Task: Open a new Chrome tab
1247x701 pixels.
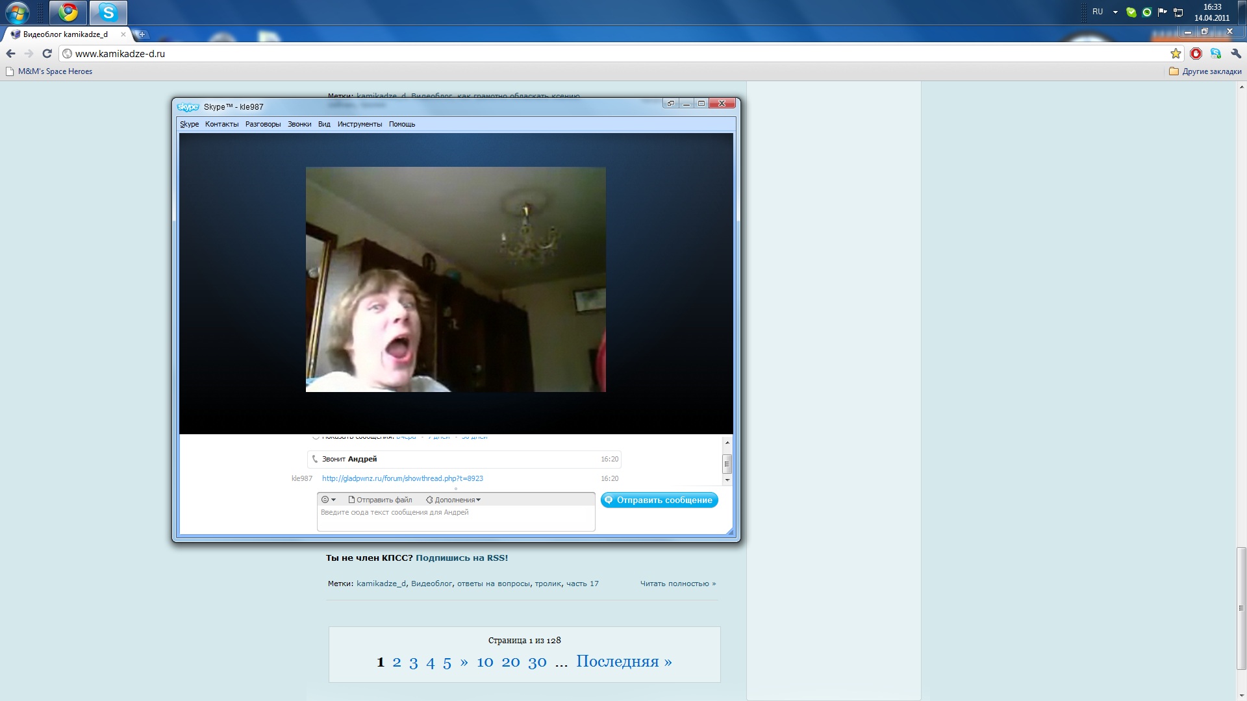Action: (142, 34)
